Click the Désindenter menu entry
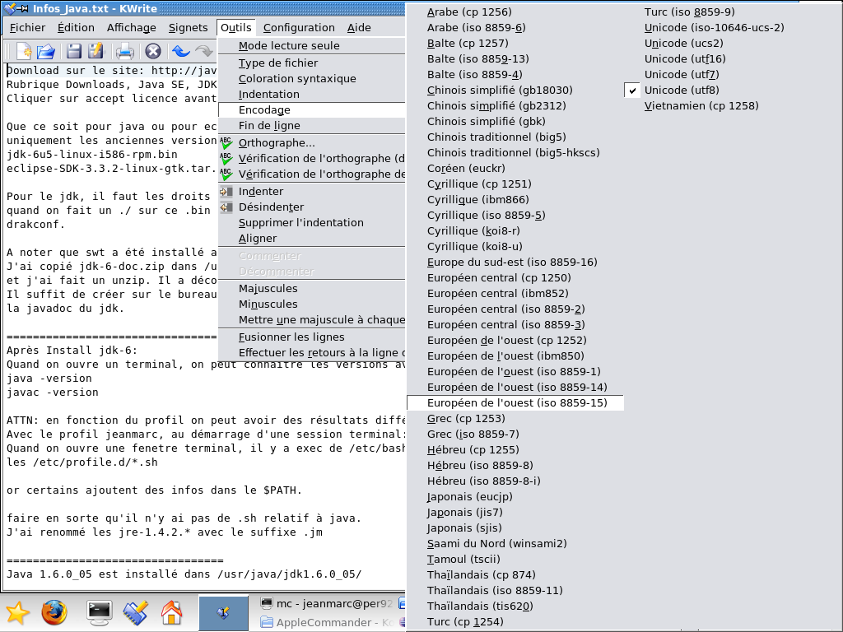The width and height of the screenshot is (843, 632). tap(312, 207)
